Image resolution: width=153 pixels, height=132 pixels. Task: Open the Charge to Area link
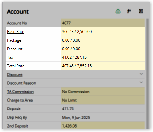click(x=20, y=100)
